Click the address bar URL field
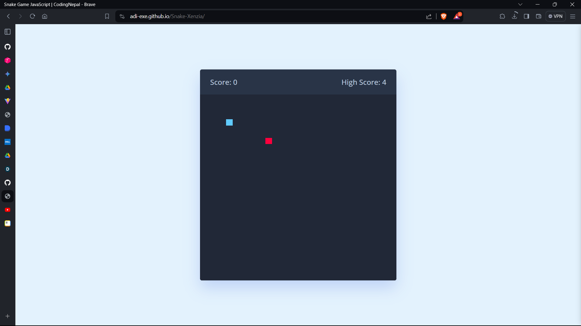Screen dimensions: 581x326 click(242, 16)
